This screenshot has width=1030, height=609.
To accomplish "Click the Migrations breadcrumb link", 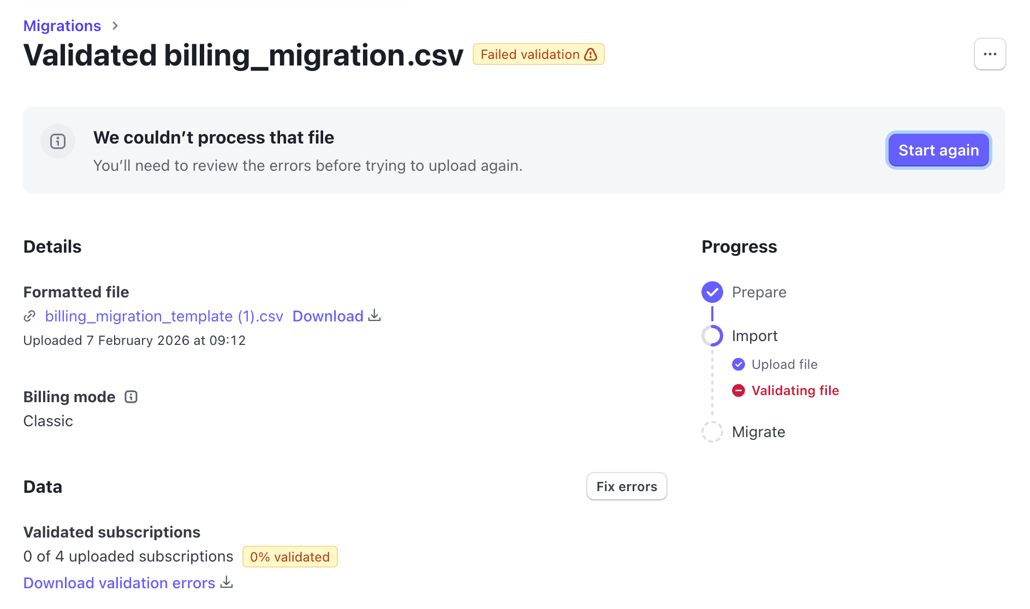I will (x=62, y=26).
